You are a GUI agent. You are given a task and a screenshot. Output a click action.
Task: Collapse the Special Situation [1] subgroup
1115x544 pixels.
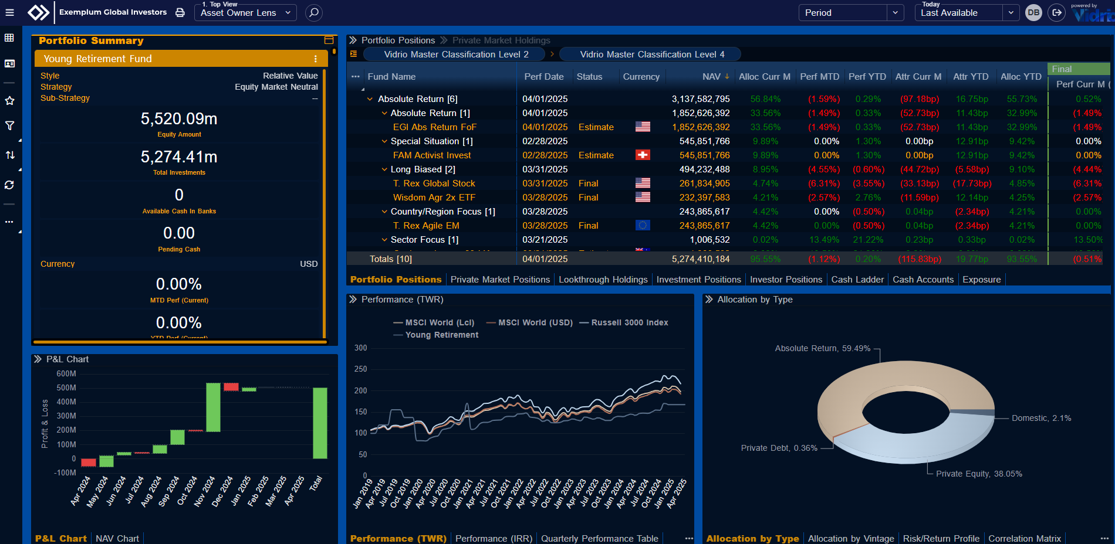[384, 141]
